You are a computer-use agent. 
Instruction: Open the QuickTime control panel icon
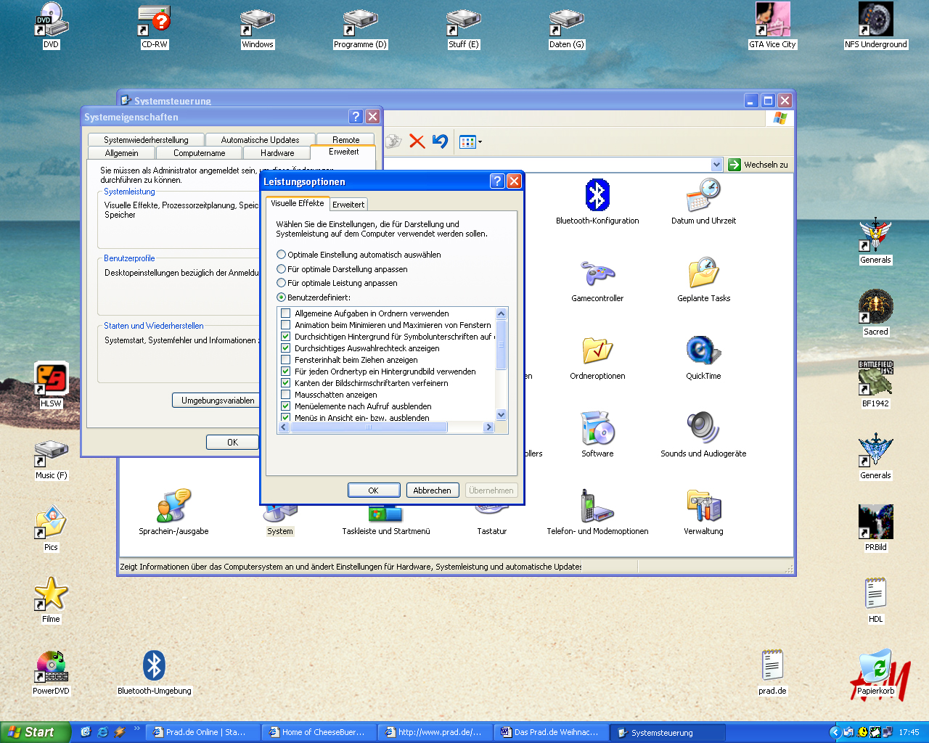pos(703,351)
